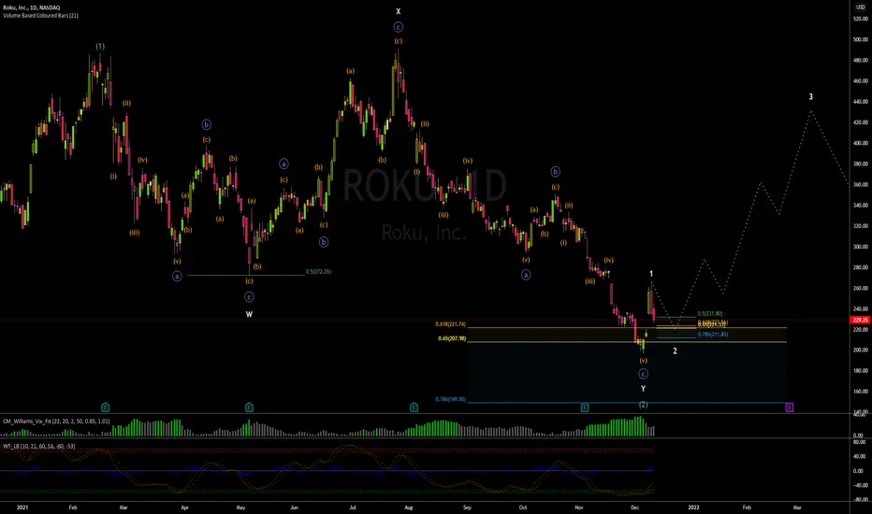Select the Roku, Inc., 1D, NASDAQ symbol title
This screenshot has width=872, height=514.
tap(32, 7)
